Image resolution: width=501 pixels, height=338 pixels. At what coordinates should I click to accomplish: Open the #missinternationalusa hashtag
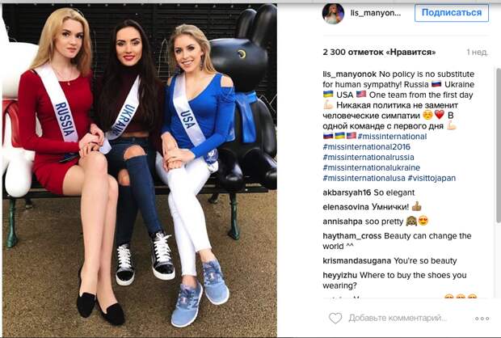[x=364, y=178]
